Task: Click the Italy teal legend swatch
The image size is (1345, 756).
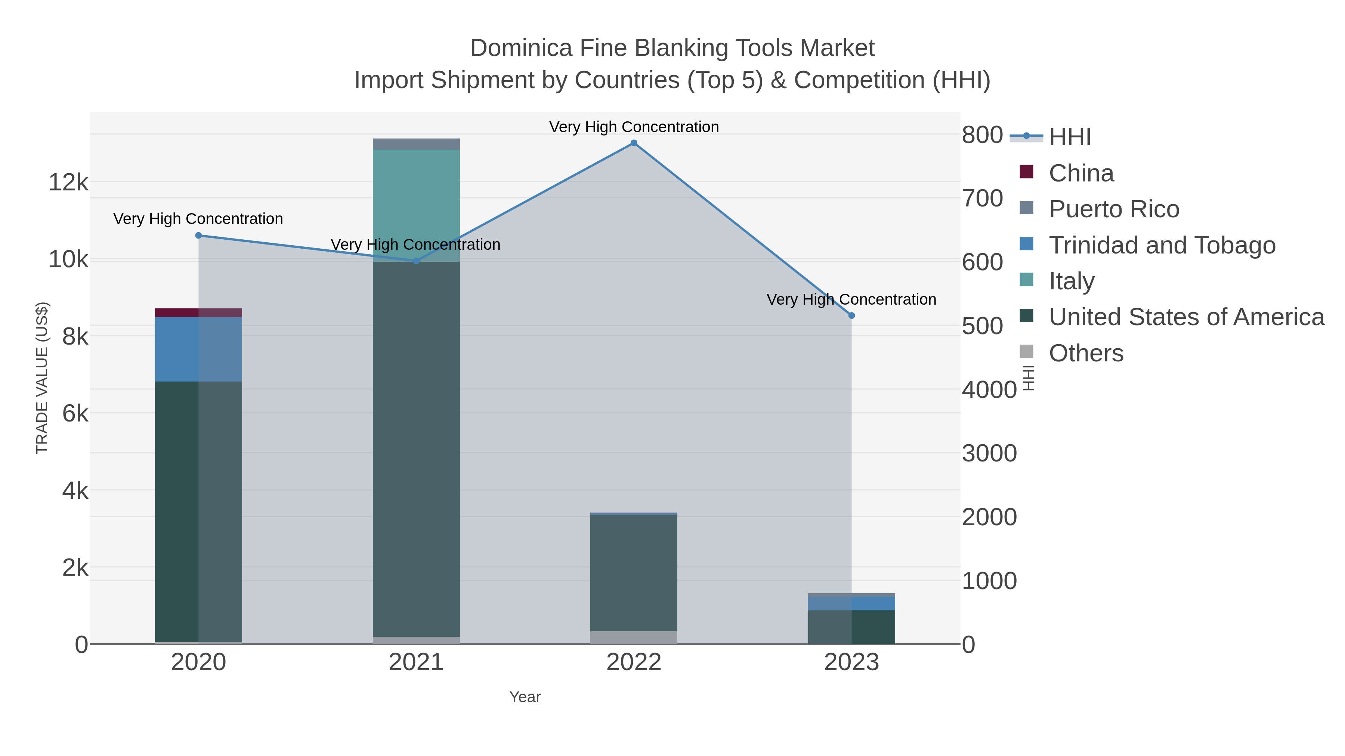Action: click(1027, 280)
